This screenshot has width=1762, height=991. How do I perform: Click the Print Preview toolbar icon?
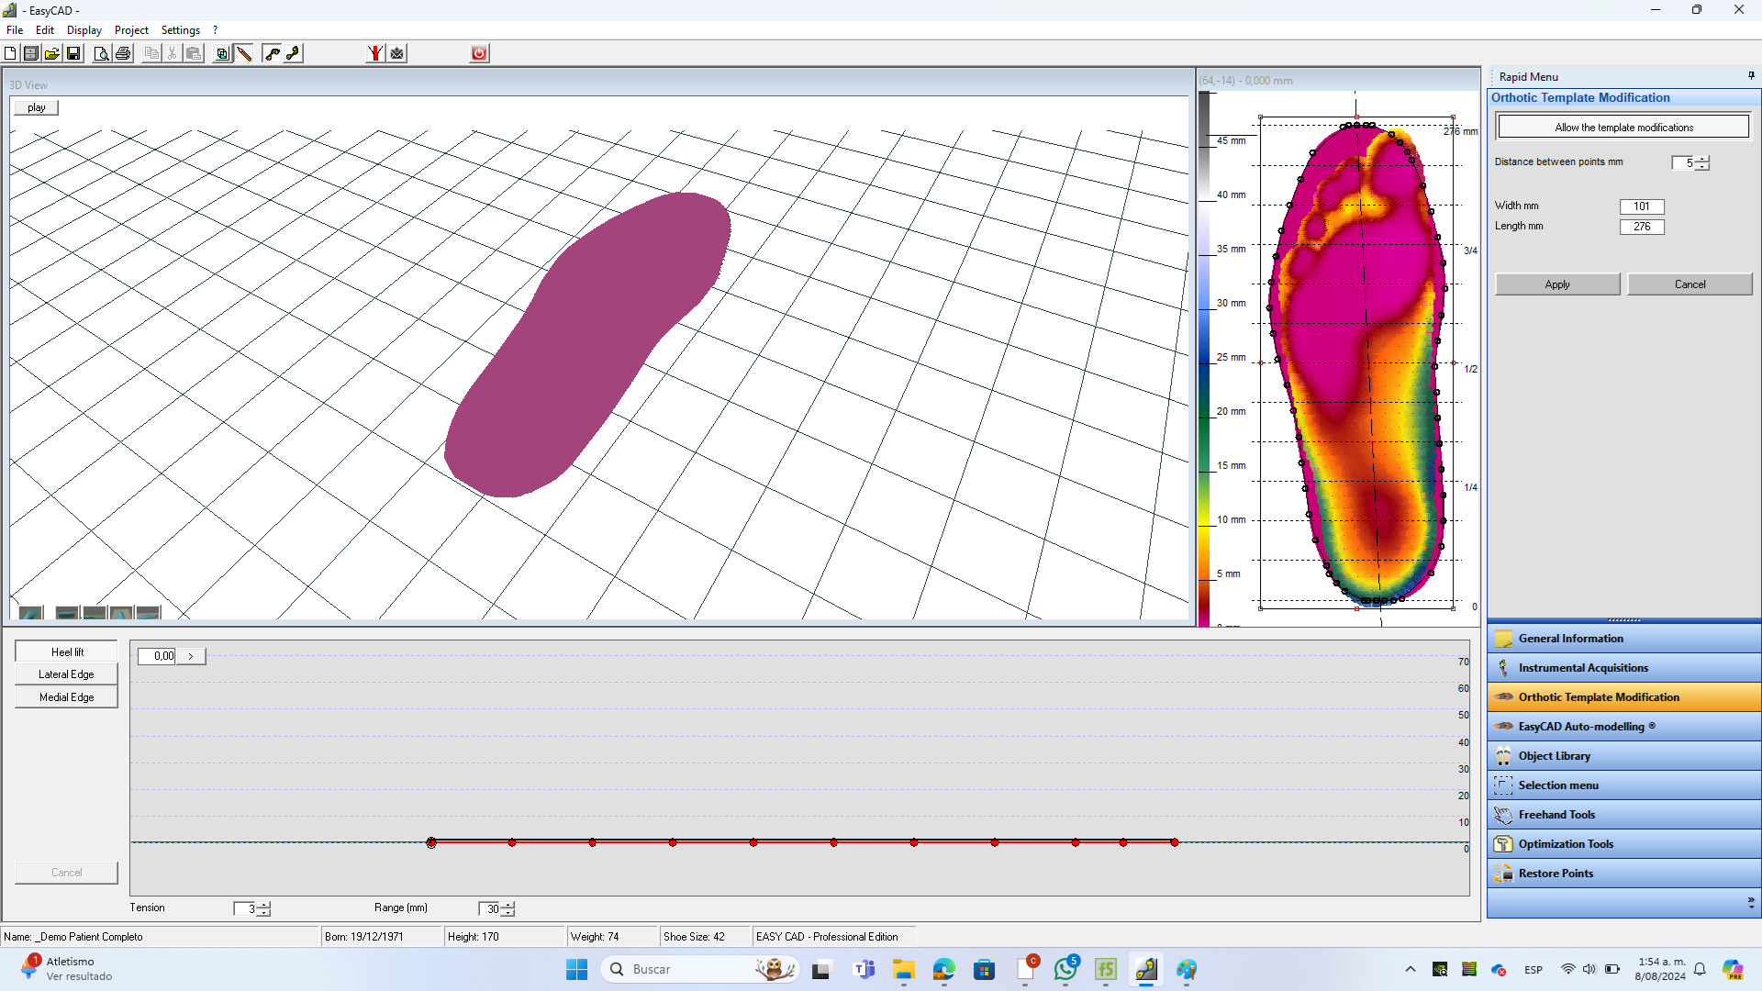pyautogui.click(x=101, y=53)
